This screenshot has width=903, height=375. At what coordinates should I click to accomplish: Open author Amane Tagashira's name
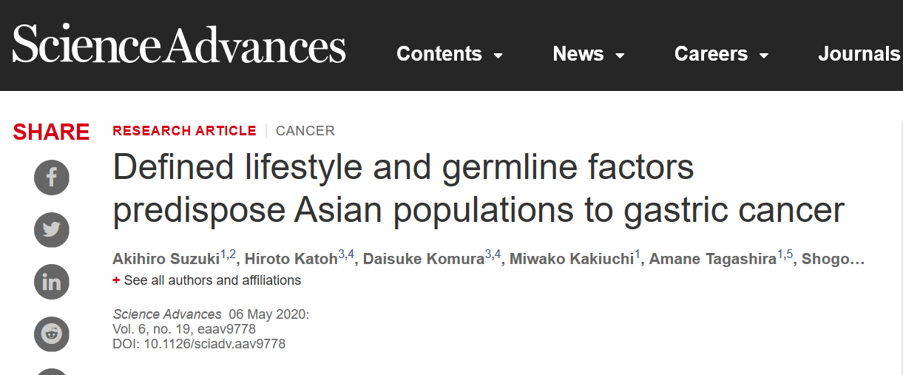[713, 260]
